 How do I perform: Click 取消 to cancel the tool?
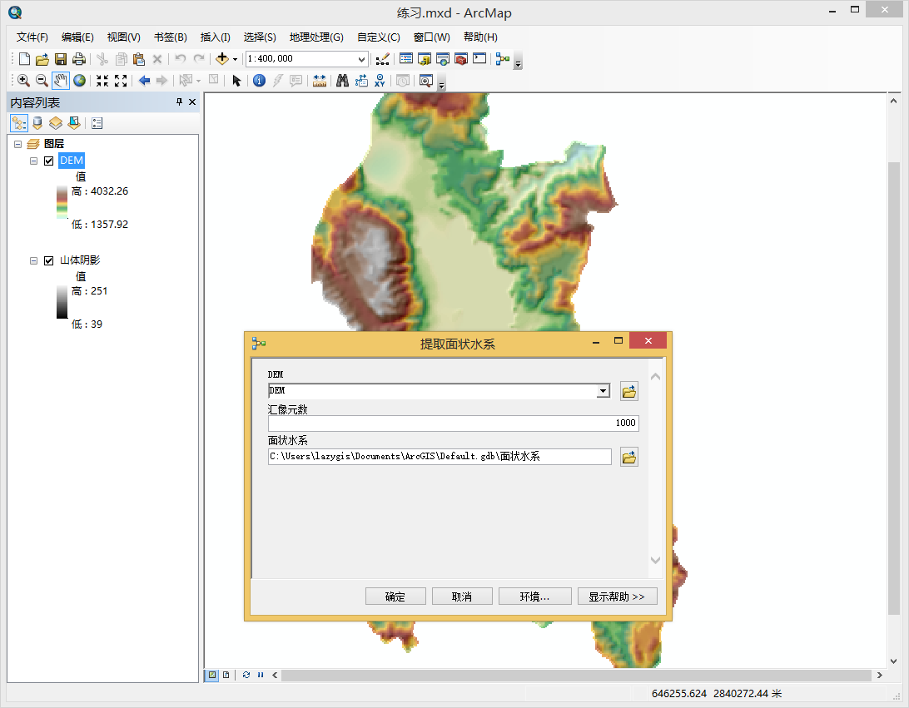point(462,597)
